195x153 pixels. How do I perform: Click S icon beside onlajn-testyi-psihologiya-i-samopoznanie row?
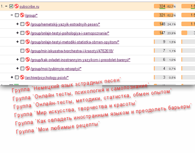point(28,33)
